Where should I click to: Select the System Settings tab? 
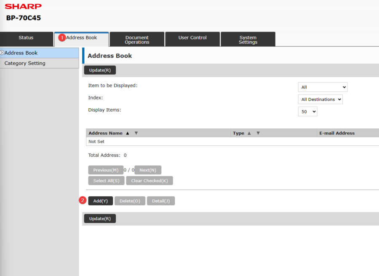[x=248, y=40]
